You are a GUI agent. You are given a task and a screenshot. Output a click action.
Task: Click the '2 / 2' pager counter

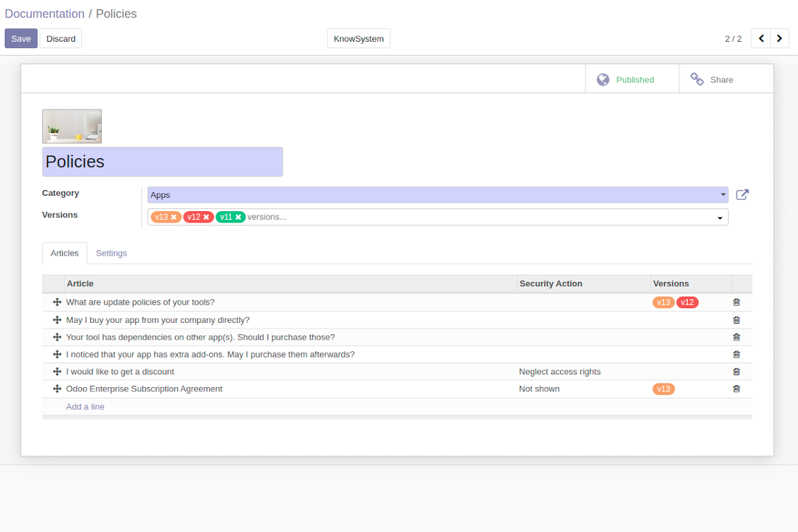(x=733, y=39)
